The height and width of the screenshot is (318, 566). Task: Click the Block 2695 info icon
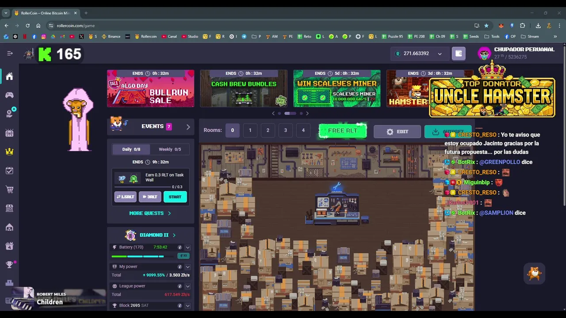click(180, 306)
